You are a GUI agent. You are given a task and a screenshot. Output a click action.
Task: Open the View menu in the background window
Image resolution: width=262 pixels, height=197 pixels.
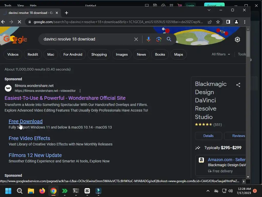20,6
